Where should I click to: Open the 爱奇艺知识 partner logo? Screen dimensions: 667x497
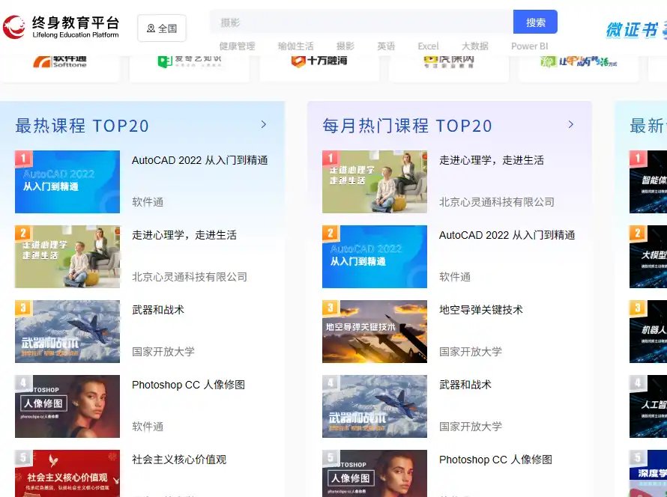click(x=190, y=62)
